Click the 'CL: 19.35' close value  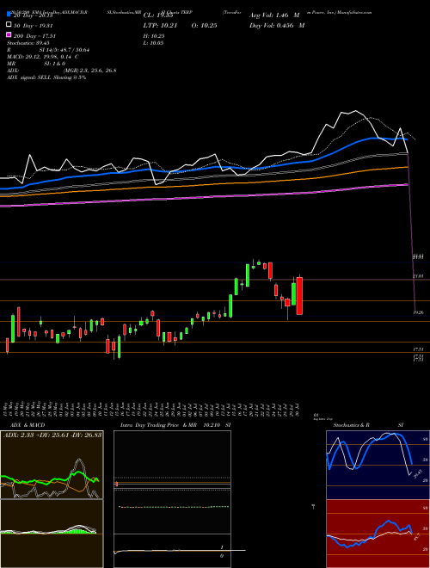(158, 15)
